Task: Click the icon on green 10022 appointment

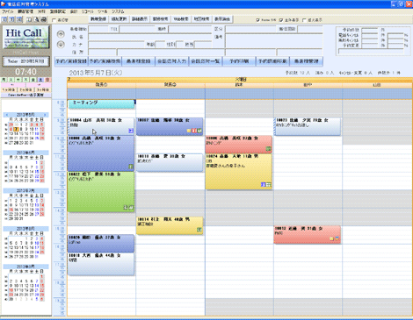Action: (128, 208)
